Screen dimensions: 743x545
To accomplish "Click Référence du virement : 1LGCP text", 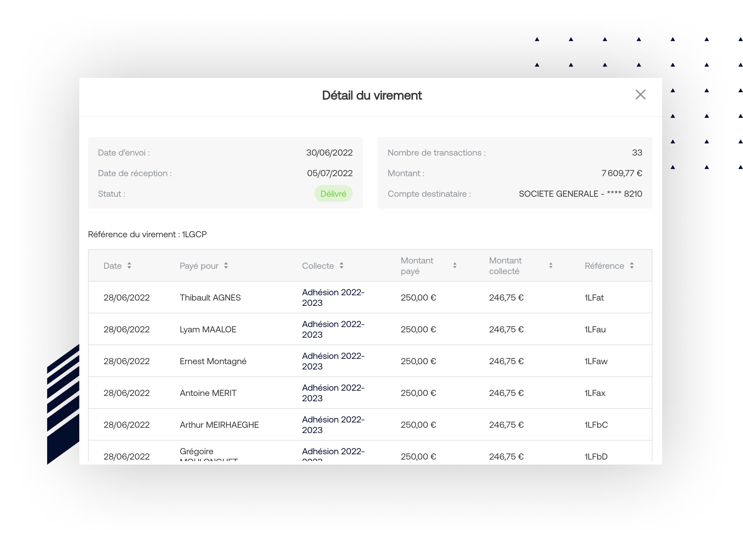I will pyautogui.click(x=147, y=234).
